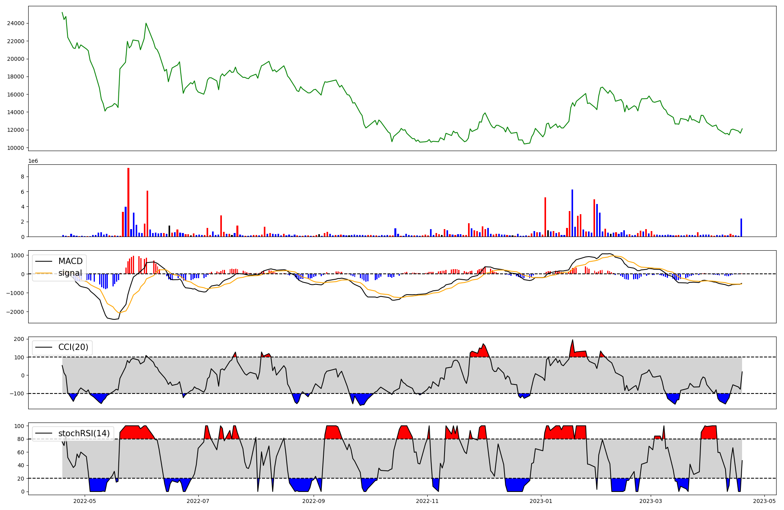This screenshot has height=510, width=784.
Task: Click the signal legend entry
Action: [x=70, y=273]
